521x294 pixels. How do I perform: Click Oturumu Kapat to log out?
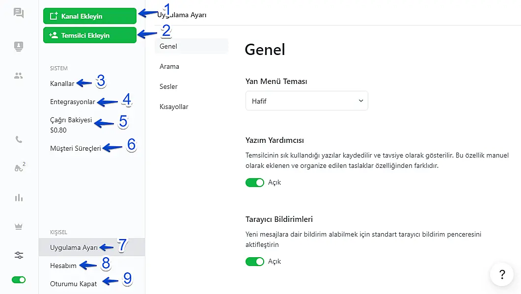click(74, 283)
